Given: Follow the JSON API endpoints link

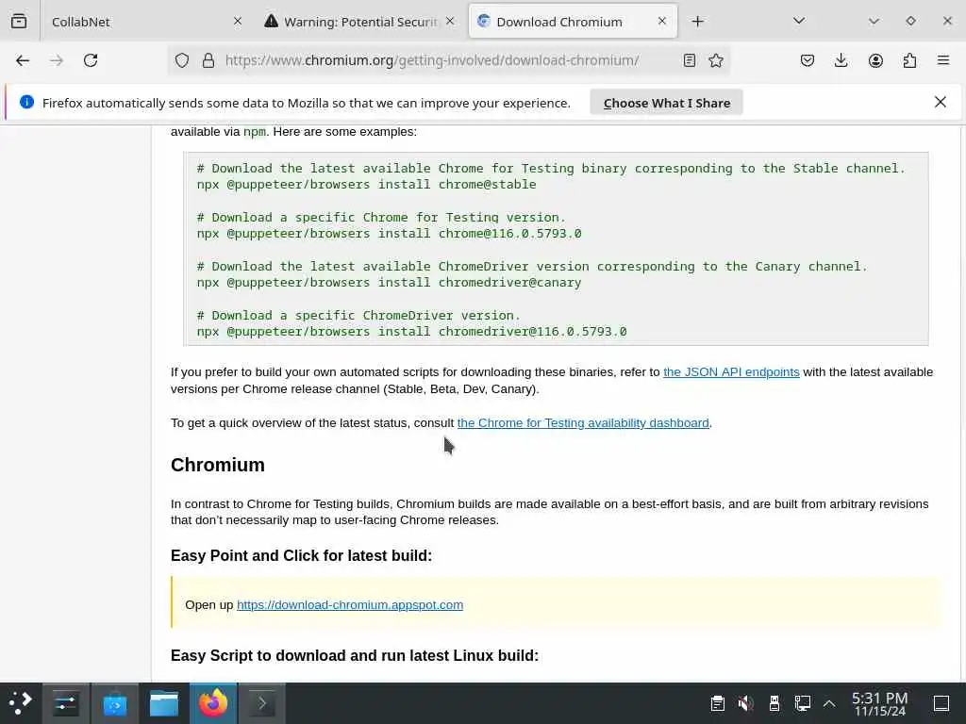Looking at the screenshot, I should 731,371.
